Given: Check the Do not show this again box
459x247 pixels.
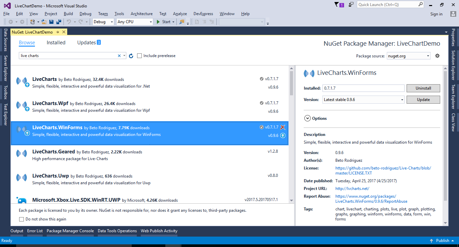Looking at the screenshot, I should tap(22, 219).
